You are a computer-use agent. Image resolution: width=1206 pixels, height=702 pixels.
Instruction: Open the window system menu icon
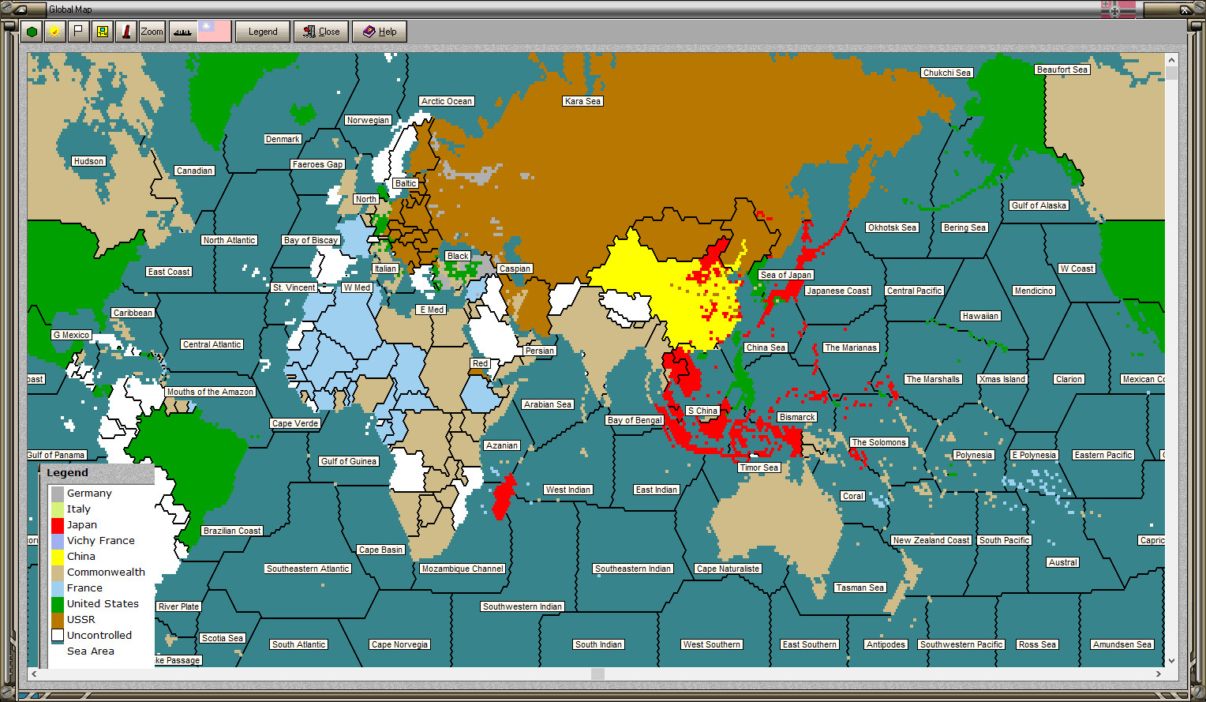tap(6, 8)
